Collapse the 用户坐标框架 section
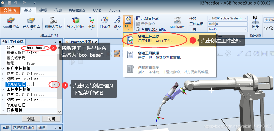 point(3,69)
